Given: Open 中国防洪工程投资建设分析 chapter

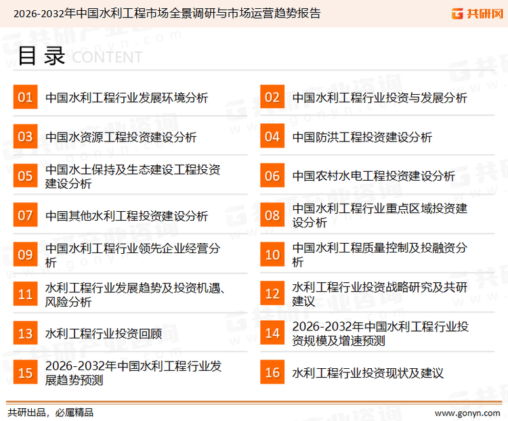Looking at the screenshot, I should tap(362, 137).
